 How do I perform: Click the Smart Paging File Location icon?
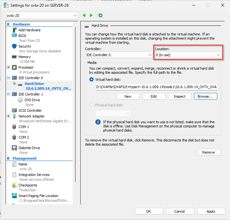[14, 196]
